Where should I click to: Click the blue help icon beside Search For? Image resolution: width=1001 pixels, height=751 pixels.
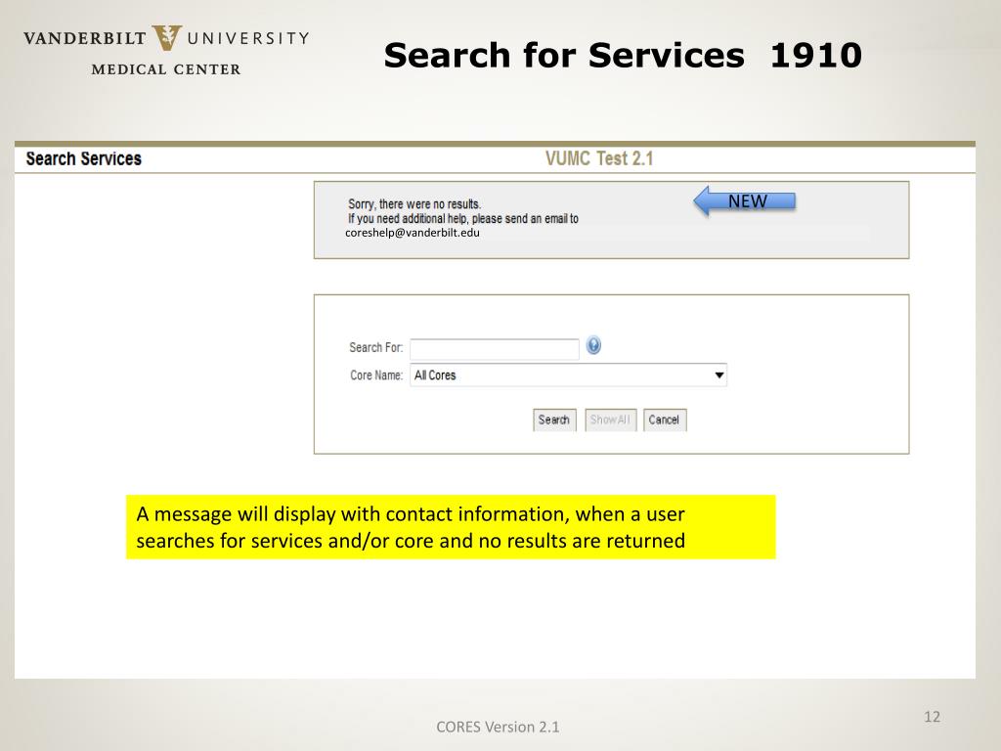(x=593, y=345)
